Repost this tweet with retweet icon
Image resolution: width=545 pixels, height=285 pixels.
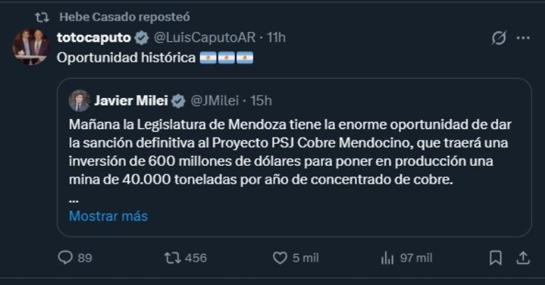coord(172,258)
